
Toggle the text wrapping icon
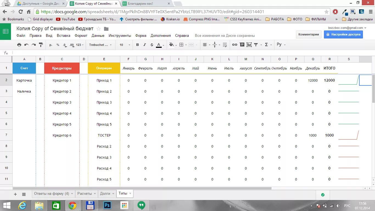(x=225, y=45)
